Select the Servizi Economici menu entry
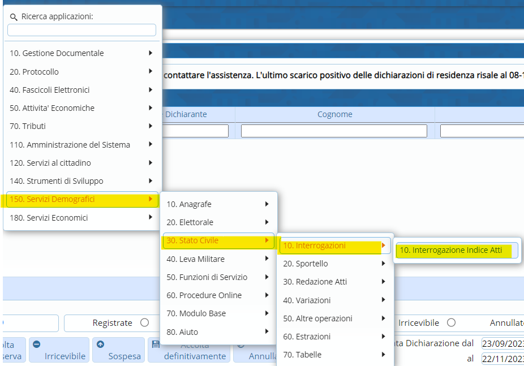Screen dimensions: 524x366 [49, 218]
